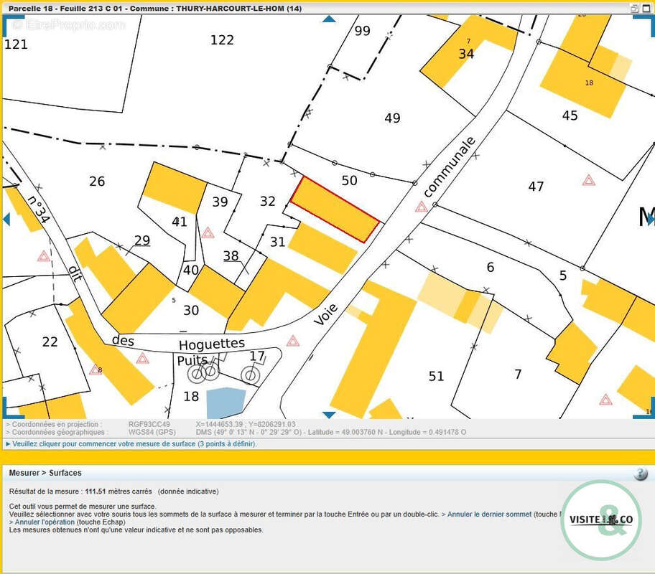
Task: Click parcel number 51 on the map
Action: click(x=436, y=377)
